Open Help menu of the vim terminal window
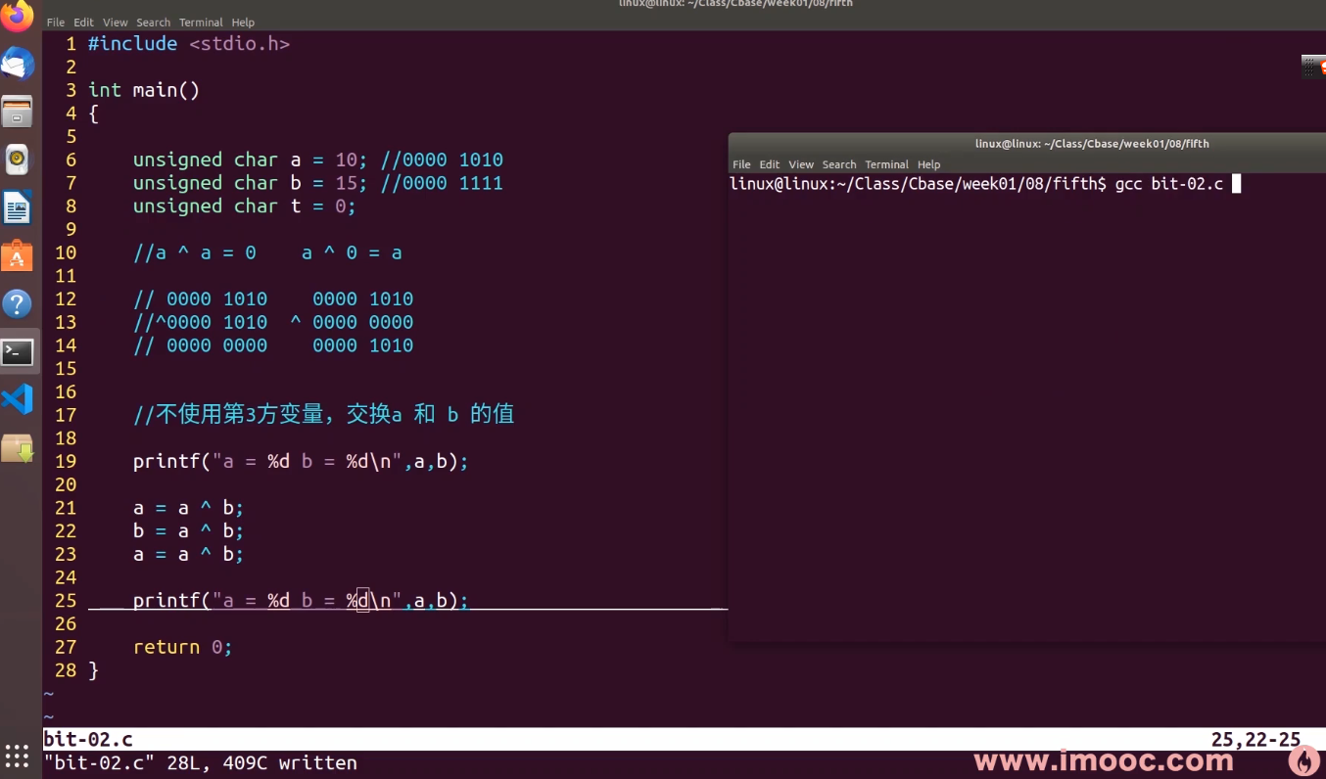This screenshot has height=779, width=1326. pos(243,23)
